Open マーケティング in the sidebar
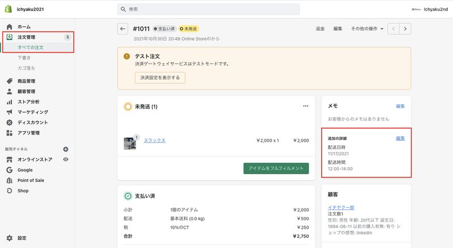 coord(33,112)
